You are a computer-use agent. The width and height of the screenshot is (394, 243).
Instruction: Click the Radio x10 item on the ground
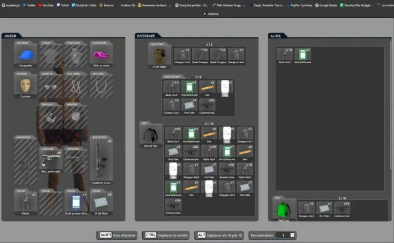coord(284,56)
